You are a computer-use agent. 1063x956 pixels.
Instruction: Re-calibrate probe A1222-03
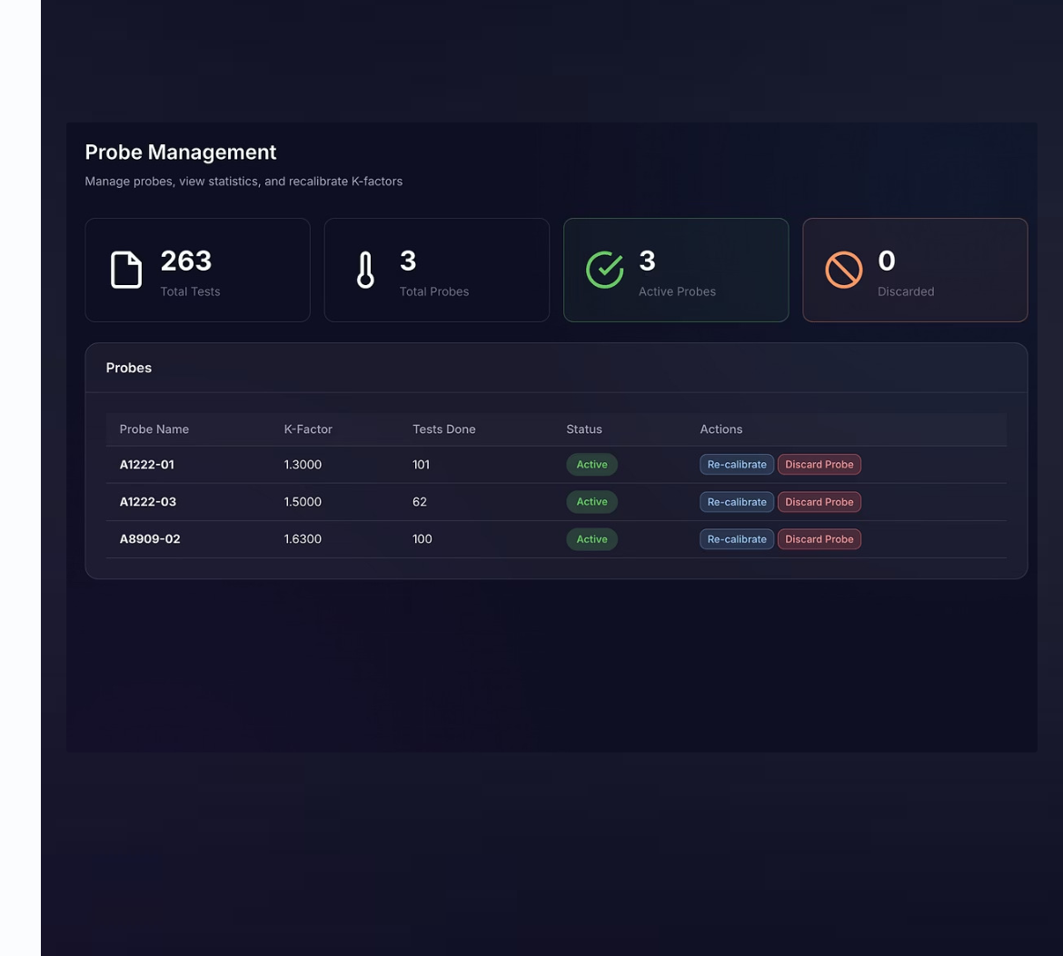(x=737, y=502)
